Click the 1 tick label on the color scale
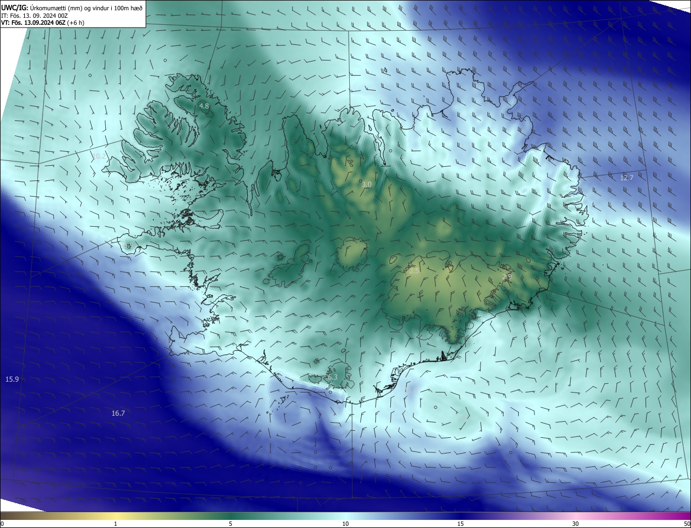This screenshot has height=528, width=691. tap(116, 524)
